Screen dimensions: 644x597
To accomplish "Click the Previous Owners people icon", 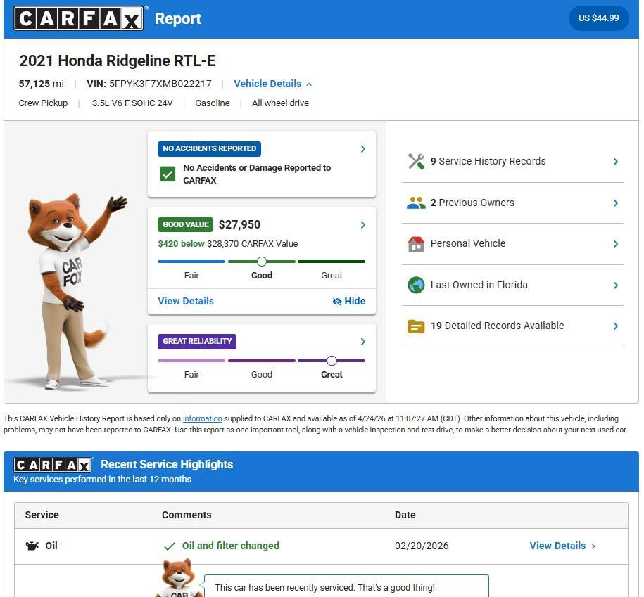I will point(416,203).
